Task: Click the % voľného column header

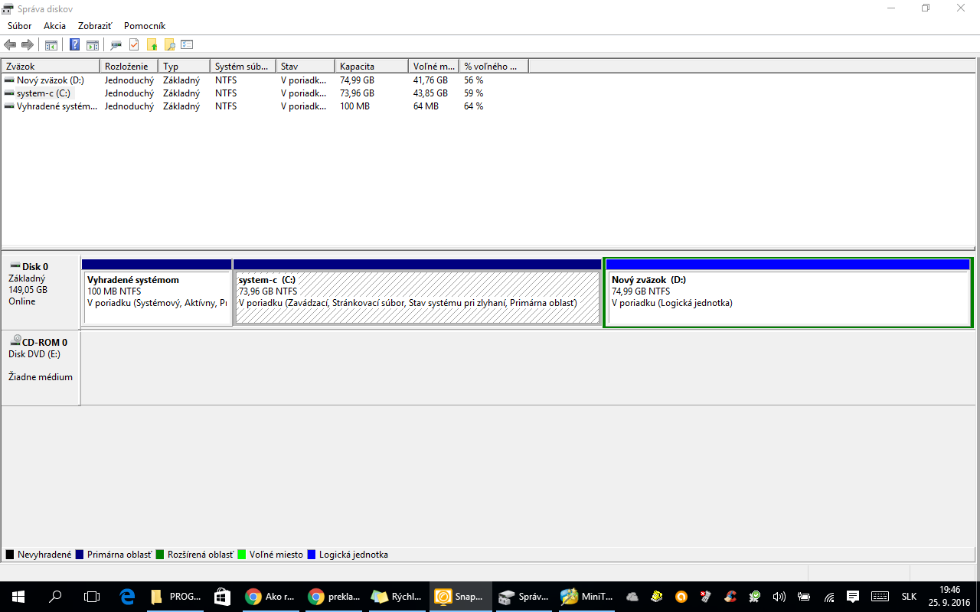Action: click(494, 67)
